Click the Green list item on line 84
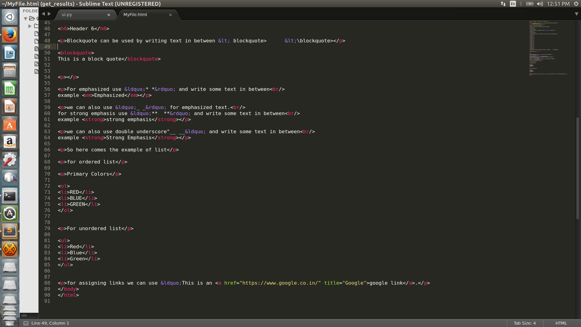 [x=79, y=259]
